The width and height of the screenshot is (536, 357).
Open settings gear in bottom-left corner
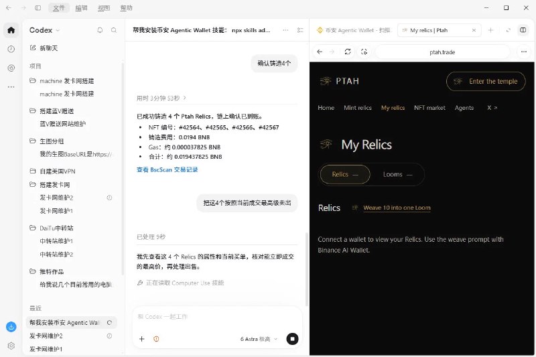point(11,346)
